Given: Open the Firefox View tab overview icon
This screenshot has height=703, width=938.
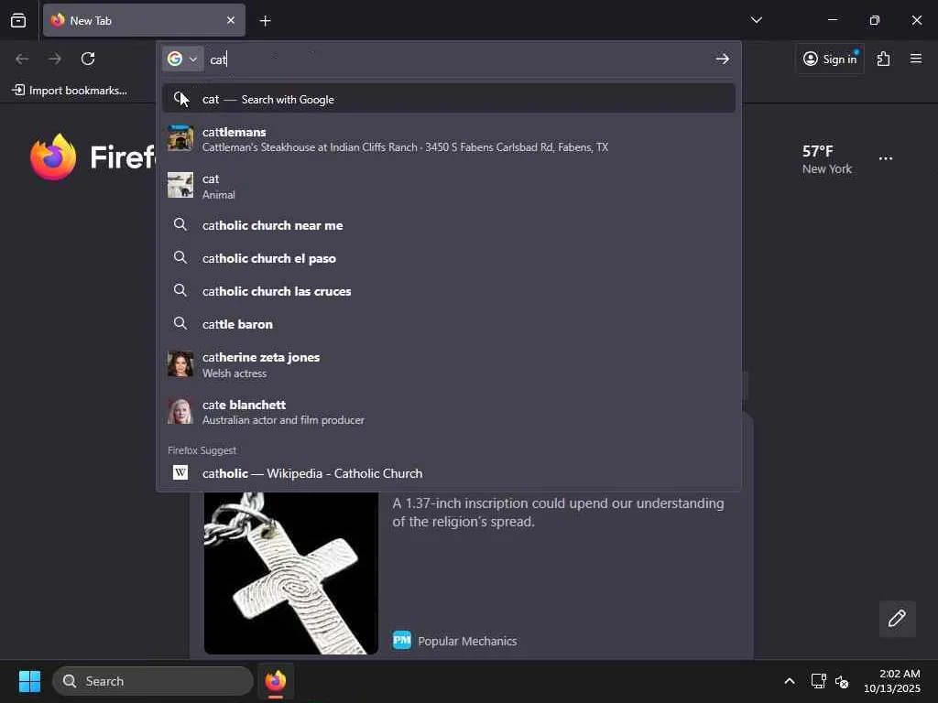Looking at the screenshot, I should (18, 20).
